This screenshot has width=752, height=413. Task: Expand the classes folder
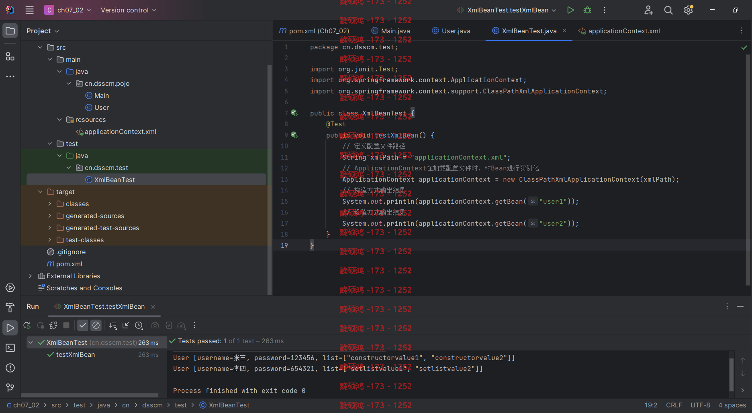tap(50, 204)
